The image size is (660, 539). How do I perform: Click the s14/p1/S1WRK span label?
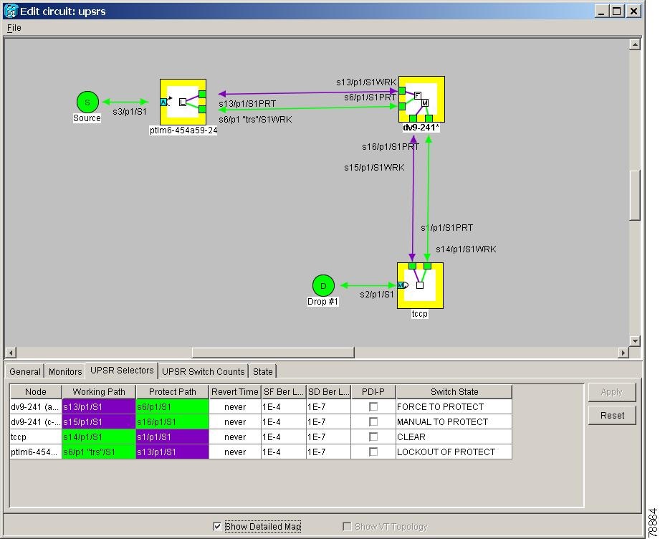coord(466,249)
